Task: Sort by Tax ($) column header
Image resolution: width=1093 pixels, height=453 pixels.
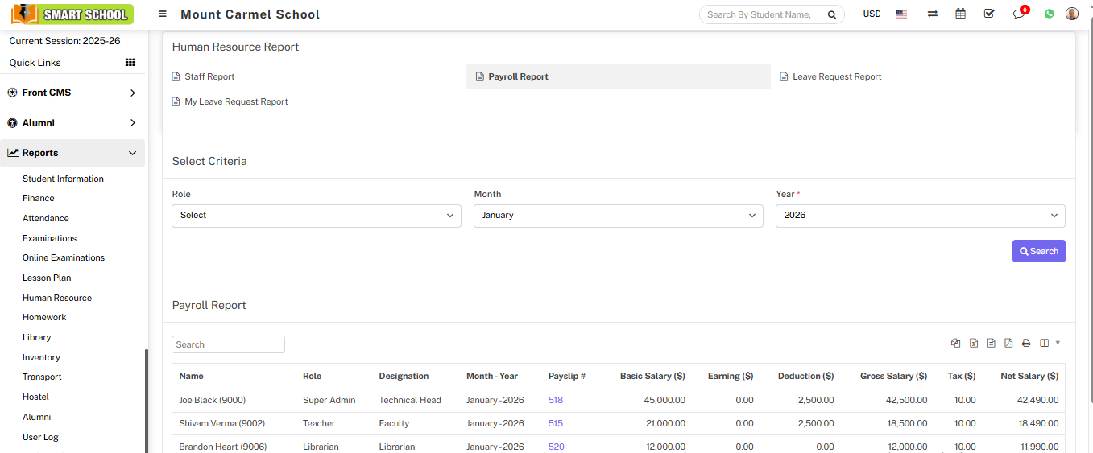Action: click(x=962, y=376)
